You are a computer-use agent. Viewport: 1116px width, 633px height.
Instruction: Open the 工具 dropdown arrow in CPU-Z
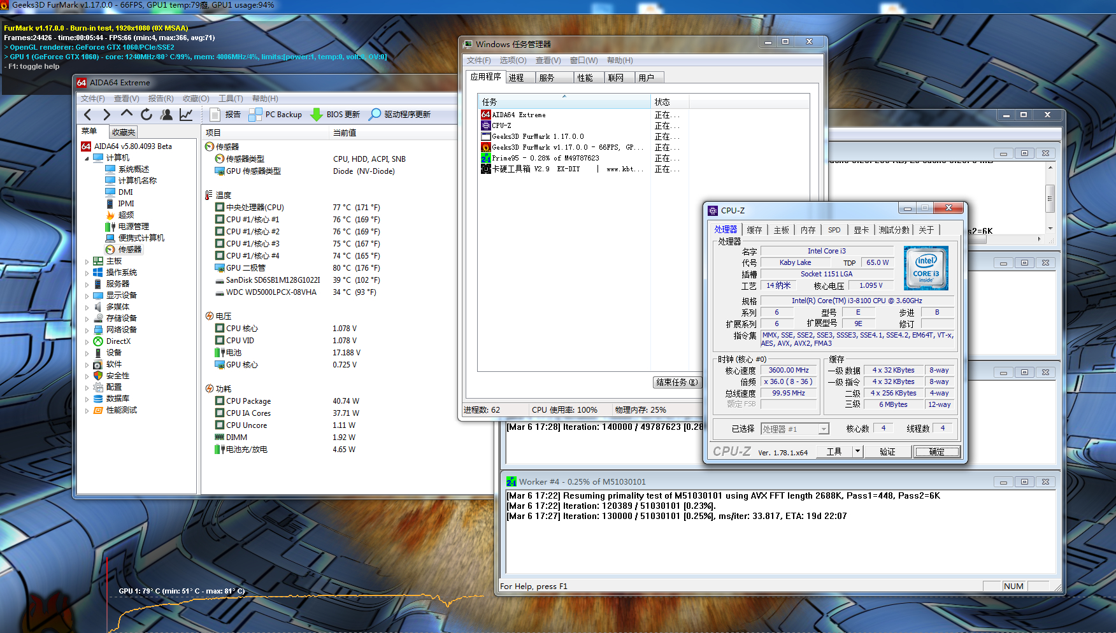click(x=858, y=452)
